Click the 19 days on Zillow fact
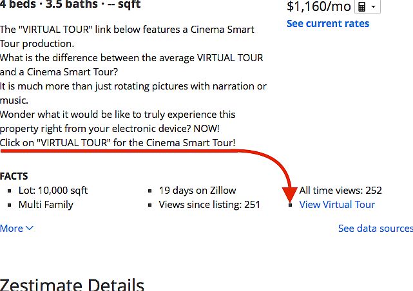The width and height of the screenshot is (413, 291). click(x=197, y=191)
